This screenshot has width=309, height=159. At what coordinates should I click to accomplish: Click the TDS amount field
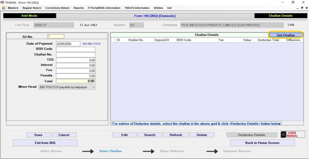click(76, 60)
